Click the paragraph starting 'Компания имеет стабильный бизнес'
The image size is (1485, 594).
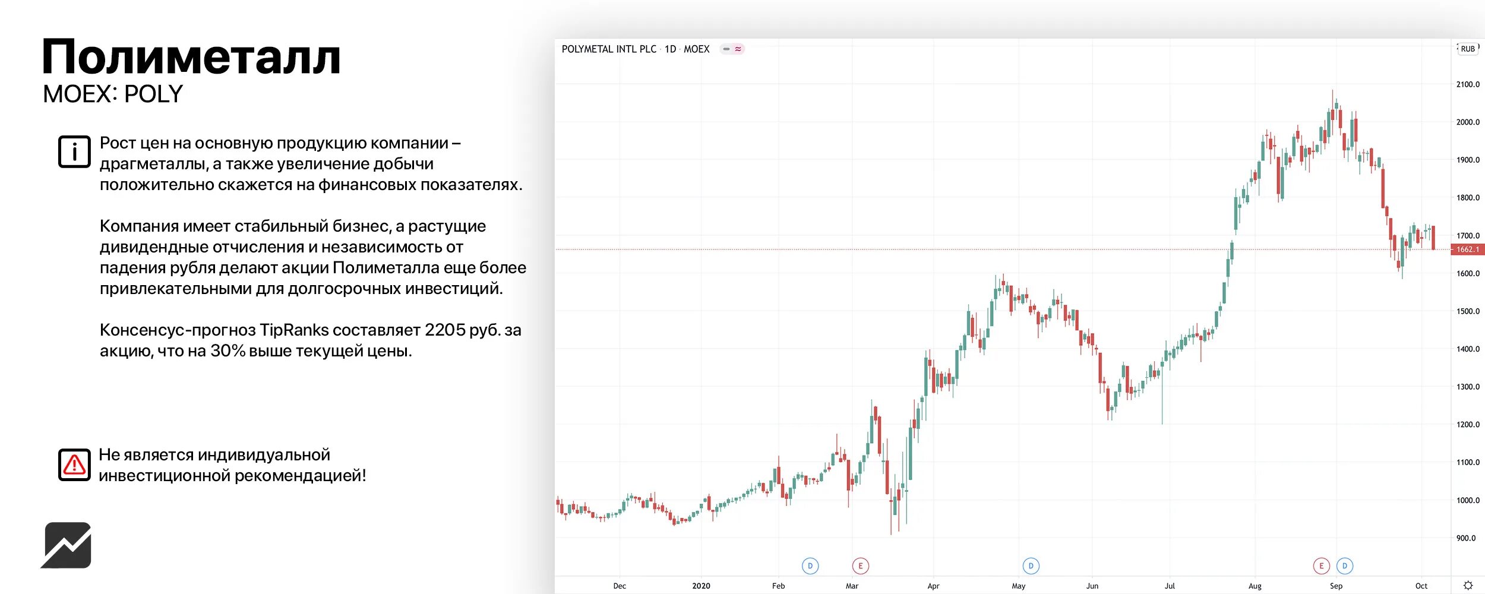313,257
